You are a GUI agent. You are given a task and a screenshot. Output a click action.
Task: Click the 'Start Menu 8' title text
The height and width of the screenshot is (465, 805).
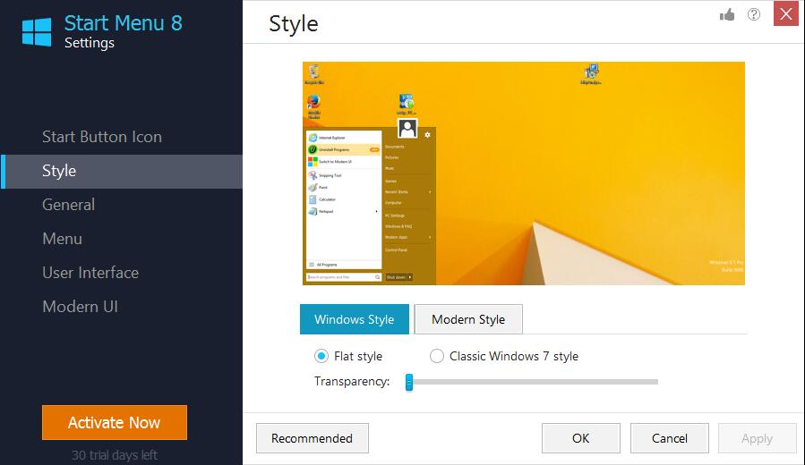[124, 23]
